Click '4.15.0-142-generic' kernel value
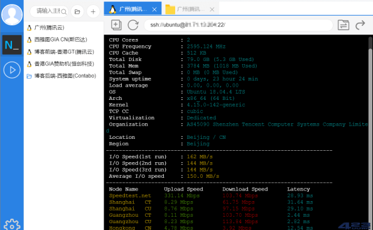Screen dimensions: 373x230 pyautogui.click(x=216, y=105)
